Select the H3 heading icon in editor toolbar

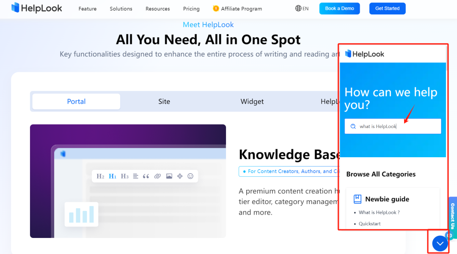(x=125, y=176)
